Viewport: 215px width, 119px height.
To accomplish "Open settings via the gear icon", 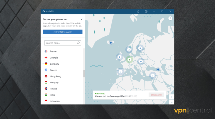I will tap(146, 11).
